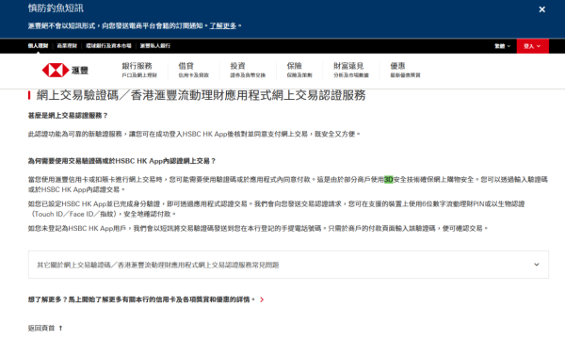Expand the 其它關於網上交易驗證碼 FAQ accordion
The image size is (565, 339).
(288, 265)
